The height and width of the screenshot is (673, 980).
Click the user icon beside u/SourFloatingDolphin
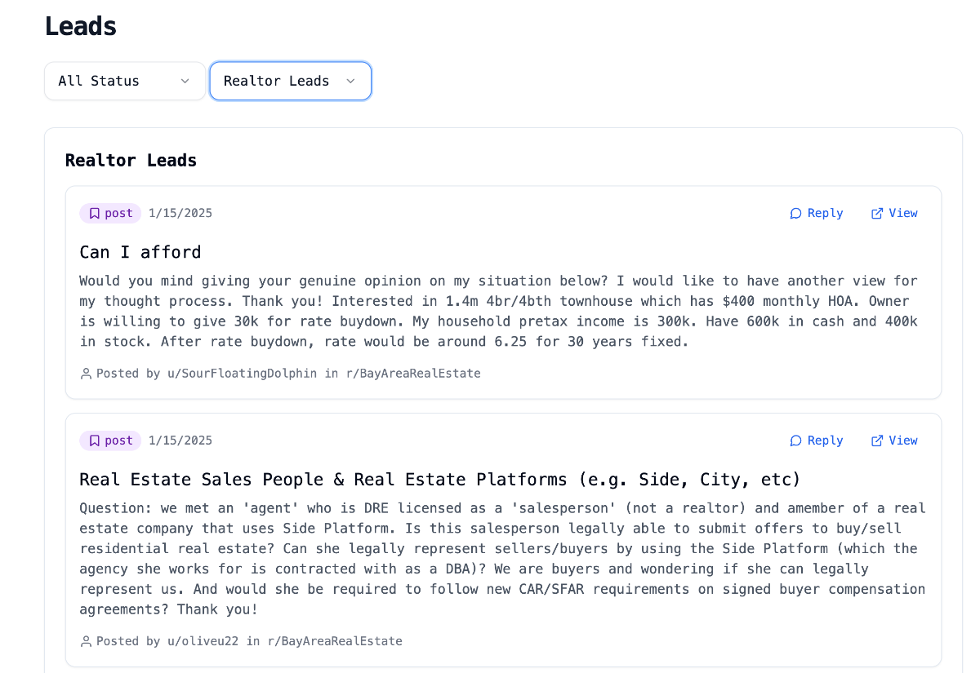pyautogui.click(x=86, y=374)
